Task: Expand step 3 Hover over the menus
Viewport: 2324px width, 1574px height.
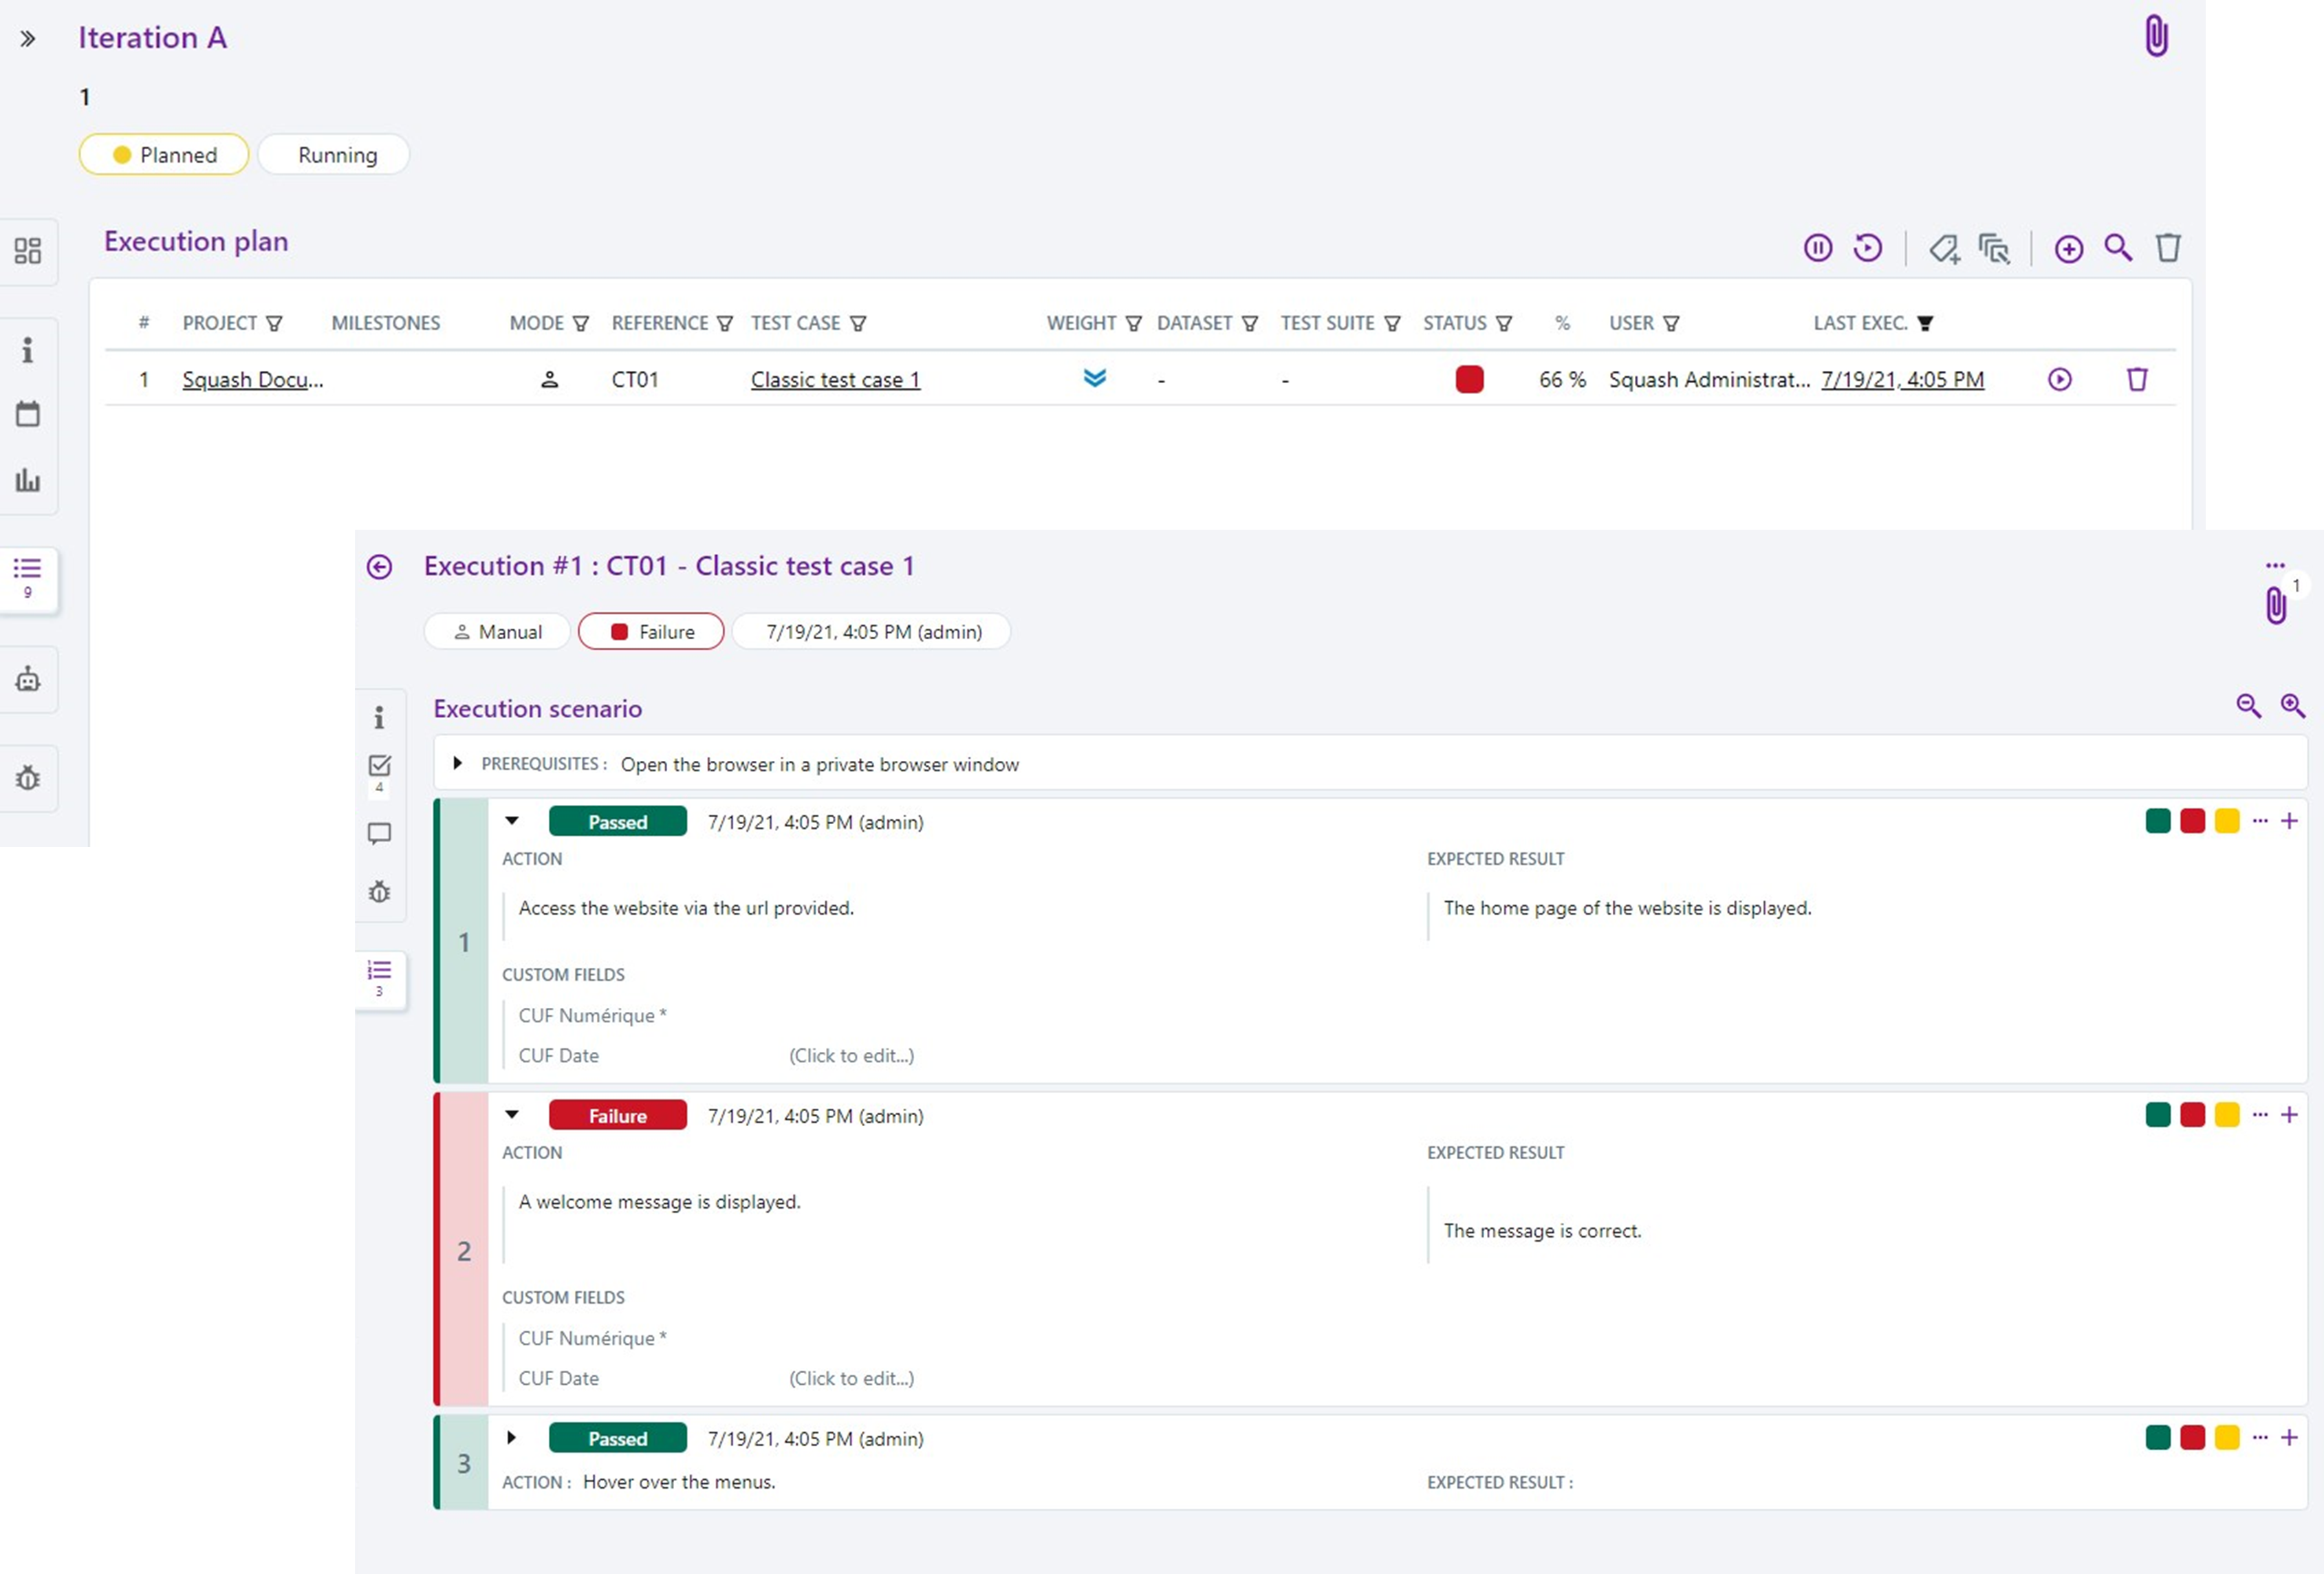Action: point(512,1438)
